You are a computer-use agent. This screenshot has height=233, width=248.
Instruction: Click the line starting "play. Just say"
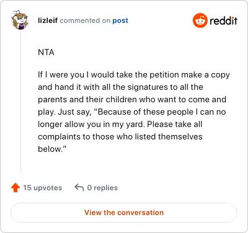pyautogui.click(x=132, y=112)
